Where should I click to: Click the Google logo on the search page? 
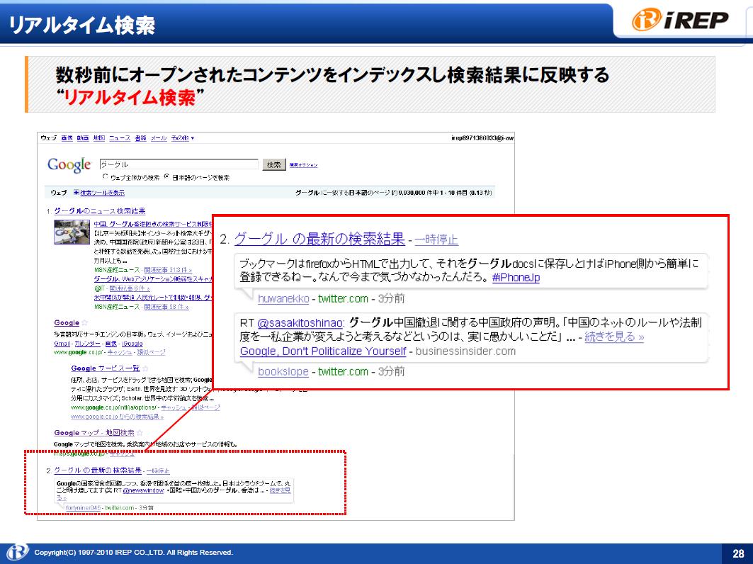(69, 165)
